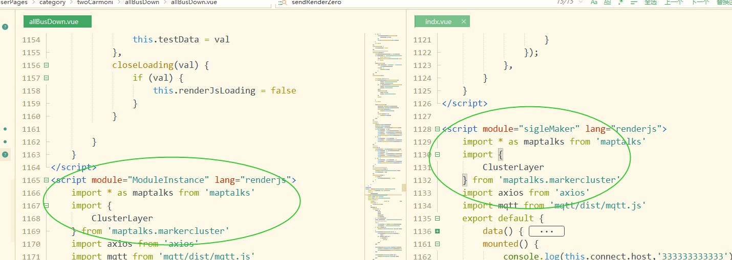Expand folded data() block at line 1136
The image size is (732, 260).
[x=437, y=231]
